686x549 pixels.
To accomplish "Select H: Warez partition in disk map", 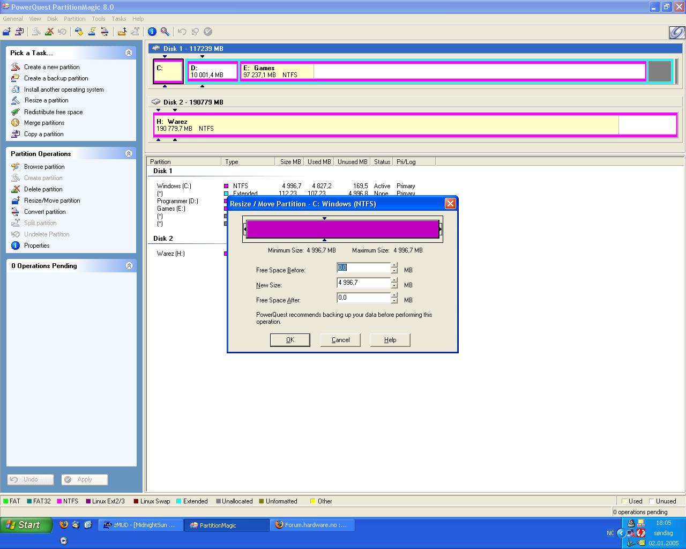I will click(x=415, y=125).
